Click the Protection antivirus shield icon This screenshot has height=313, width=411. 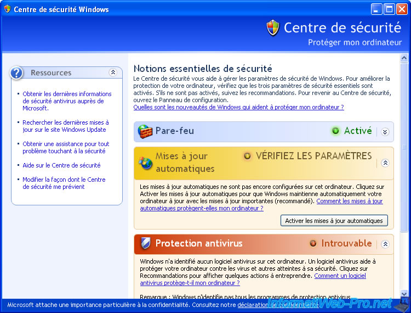click(x=145, y=243)
